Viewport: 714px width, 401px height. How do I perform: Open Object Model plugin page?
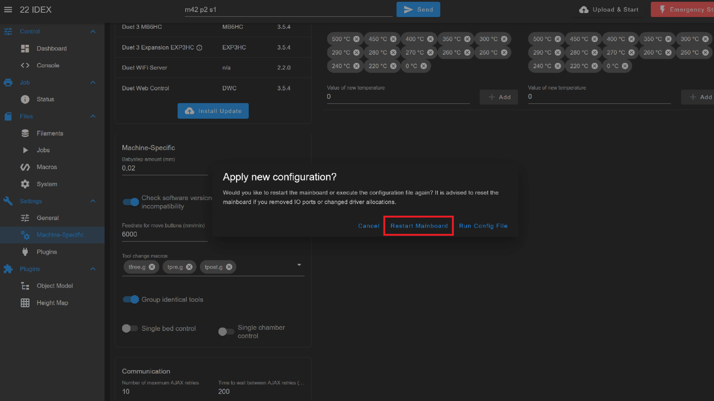click(x=52, y=286)
